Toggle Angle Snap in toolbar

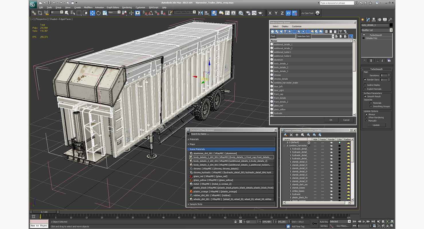click(x=151, y=13)
